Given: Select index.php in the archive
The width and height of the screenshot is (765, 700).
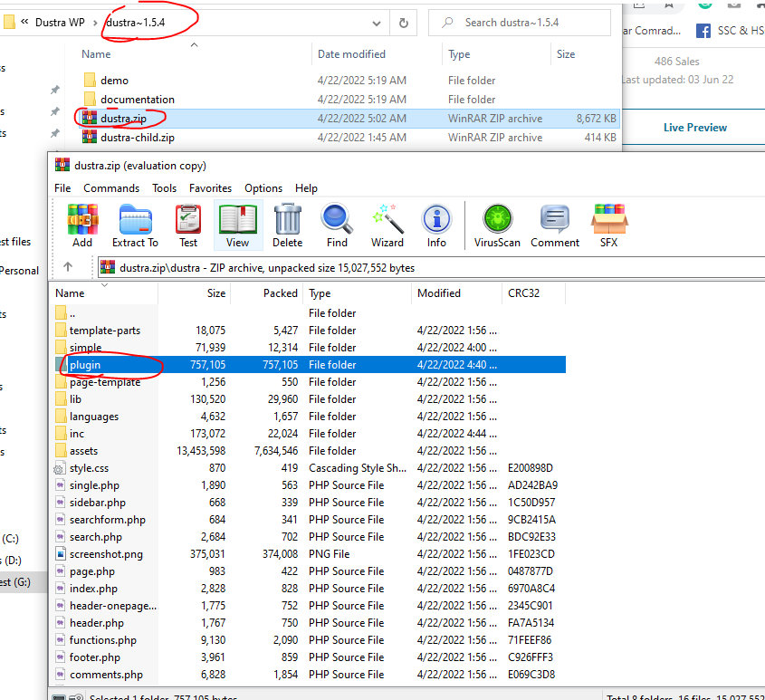Looking at the screenshot, I should coord(310,589).
